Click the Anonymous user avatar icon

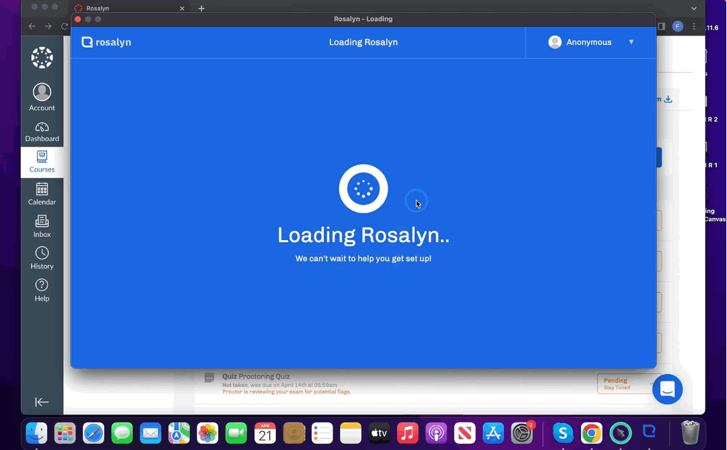555,42
